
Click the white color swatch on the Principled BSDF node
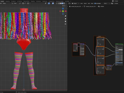click(x=120, y=50)
